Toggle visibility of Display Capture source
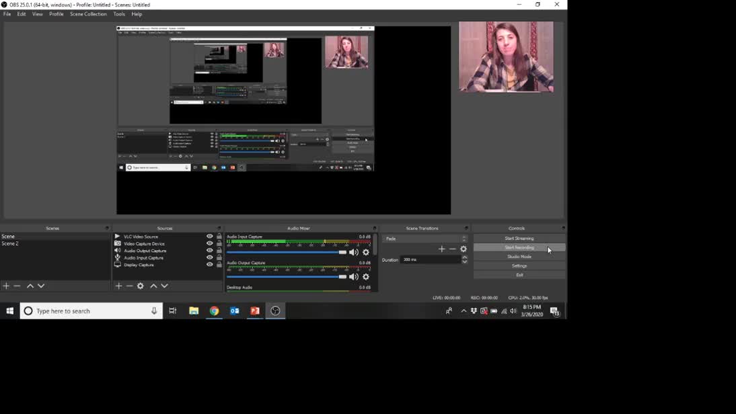Screen dimensions: 736x414 (210, 264)
